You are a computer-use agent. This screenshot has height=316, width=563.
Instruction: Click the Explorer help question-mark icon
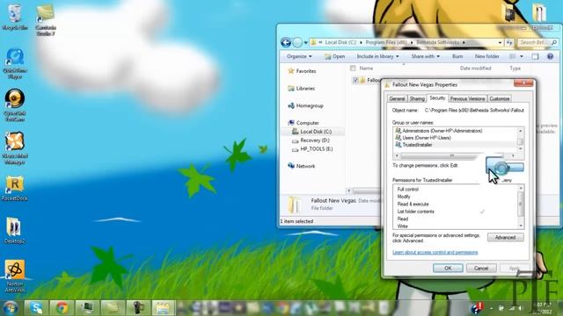[x=550, y=56]
